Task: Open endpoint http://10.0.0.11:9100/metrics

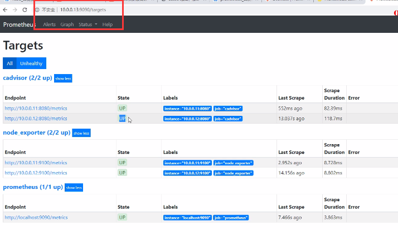Action: (36, 163)
